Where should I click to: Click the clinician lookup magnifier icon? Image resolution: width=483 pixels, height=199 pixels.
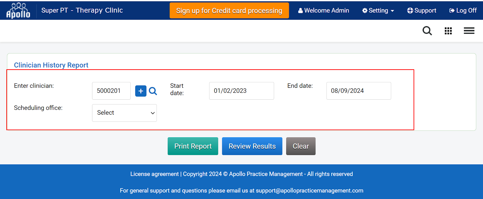pyautogui.click(x=153, y=91)
